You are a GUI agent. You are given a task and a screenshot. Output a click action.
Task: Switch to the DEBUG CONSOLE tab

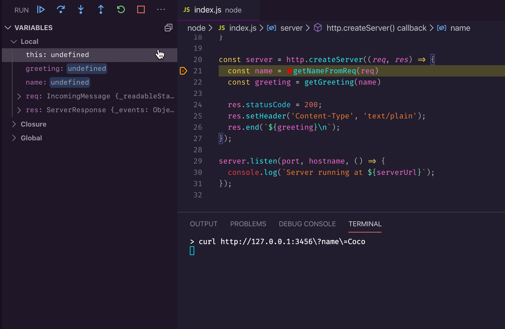(x=307, y=224)
